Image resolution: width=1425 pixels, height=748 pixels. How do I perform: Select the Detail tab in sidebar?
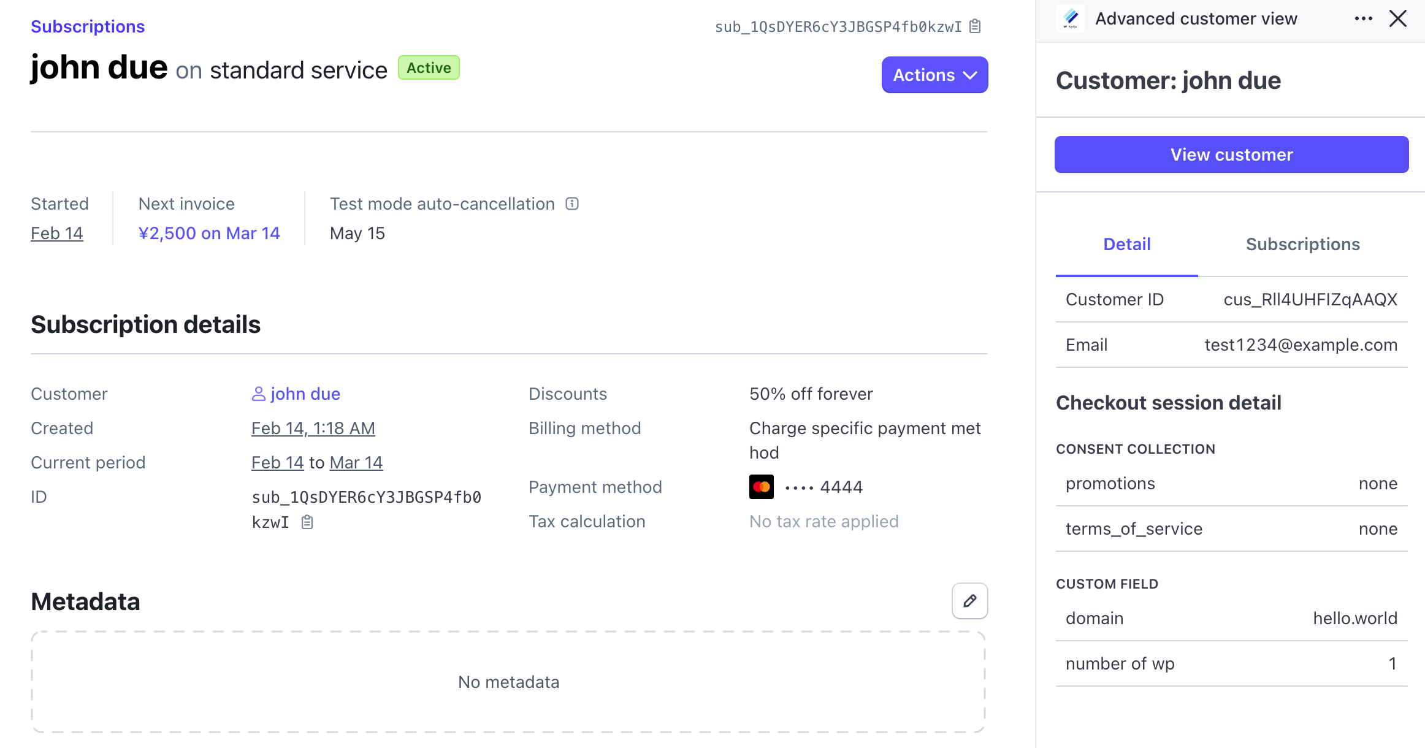(x=1126, y=244)
